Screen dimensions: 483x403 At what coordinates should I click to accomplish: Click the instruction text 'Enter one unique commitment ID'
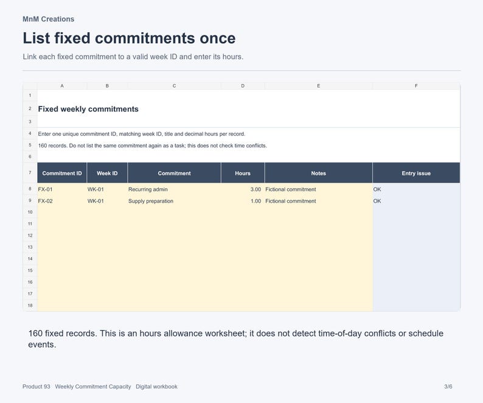(142, 134)
